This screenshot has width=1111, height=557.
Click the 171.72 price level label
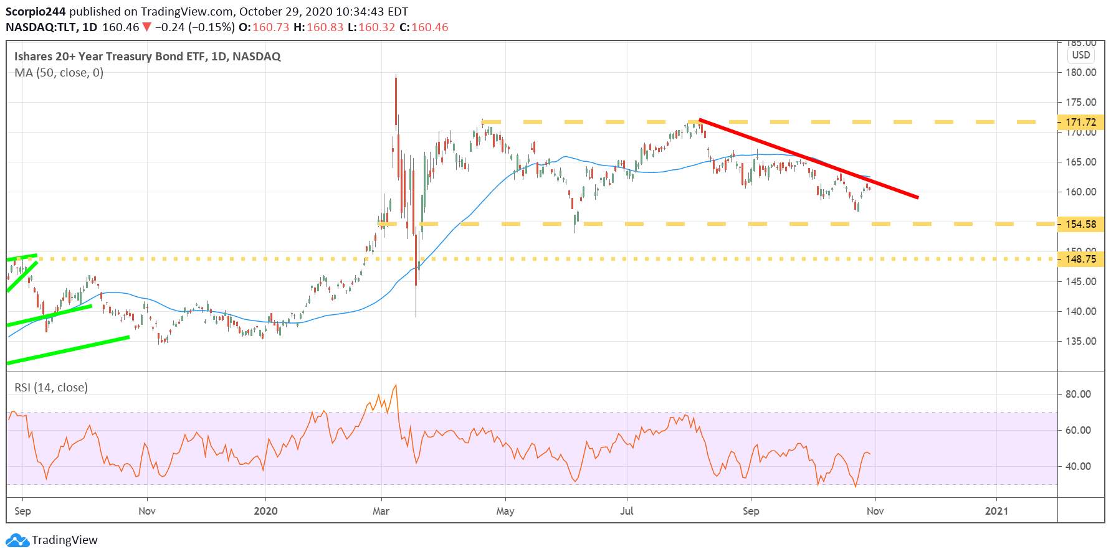[x=1081, y=122]
